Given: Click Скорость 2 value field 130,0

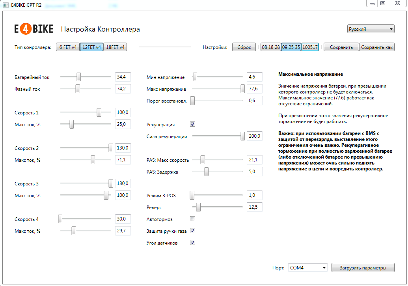Looking at the screenshot, I should (x=123, y=148).
